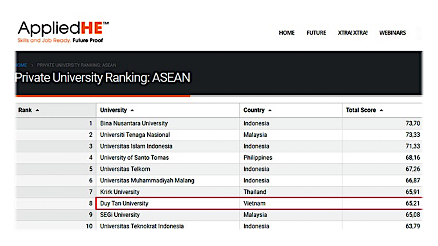
Task: Click Malaysia in the Universiti Tenaga Nasional row
Action: [x=290, y=135]
